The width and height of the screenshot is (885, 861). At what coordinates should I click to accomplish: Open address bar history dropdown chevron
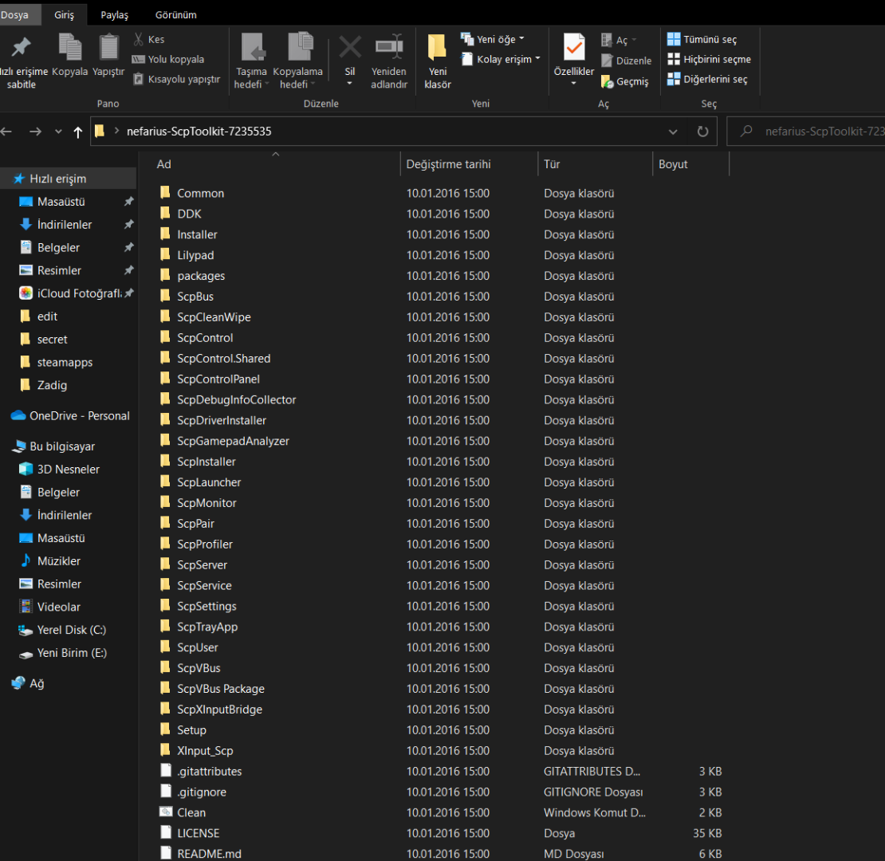click(x=673, y=132)
